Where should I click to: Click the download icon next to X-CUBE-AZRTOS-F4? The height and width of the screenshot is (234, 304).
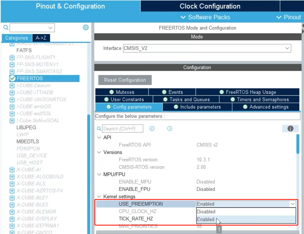click(x=12, y=191)
